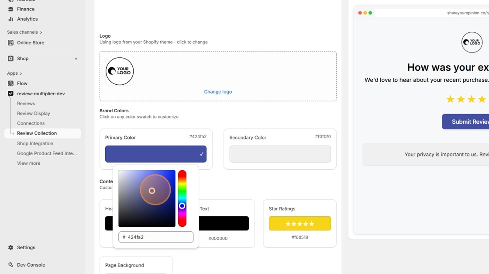
Task: Open the Flow app
Action: click(21, 83)
